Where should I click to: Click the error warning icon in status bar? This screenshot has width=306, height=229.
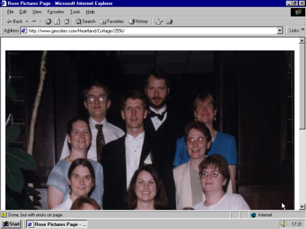click(x=4, y=215)
